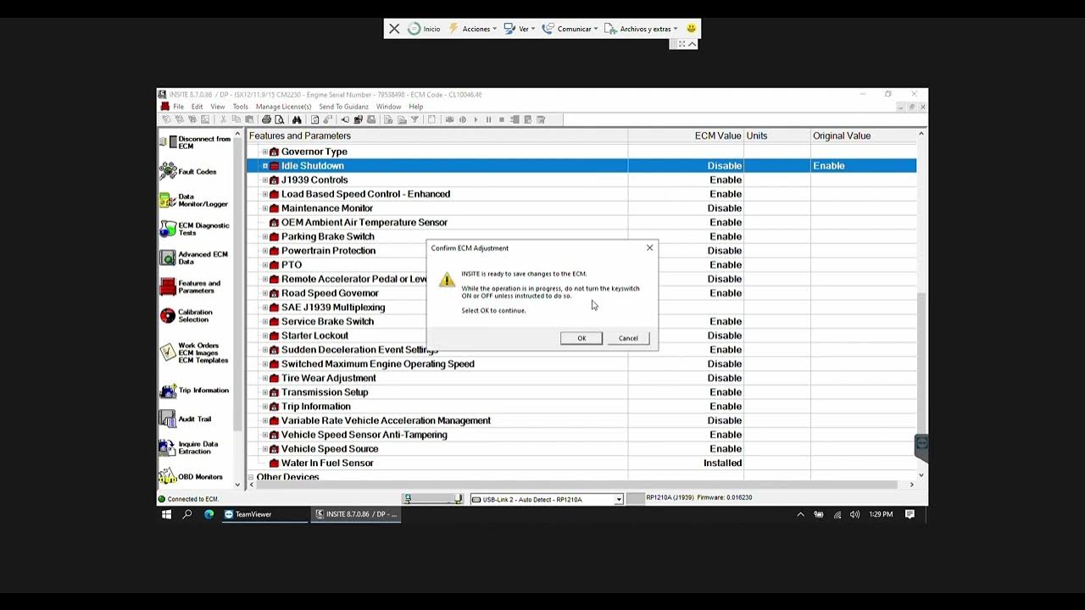Screen dimensions: 1085x610
Task: Click OK in Confirm ECM Adjustment dialog
Action: [581, 338]
